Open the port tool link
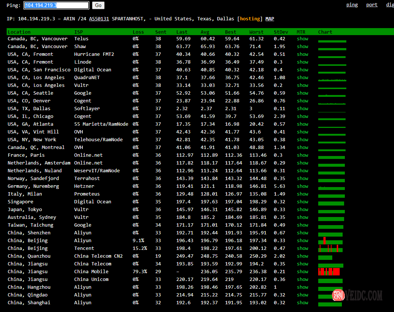394x312 pixels. coord(372,5)
